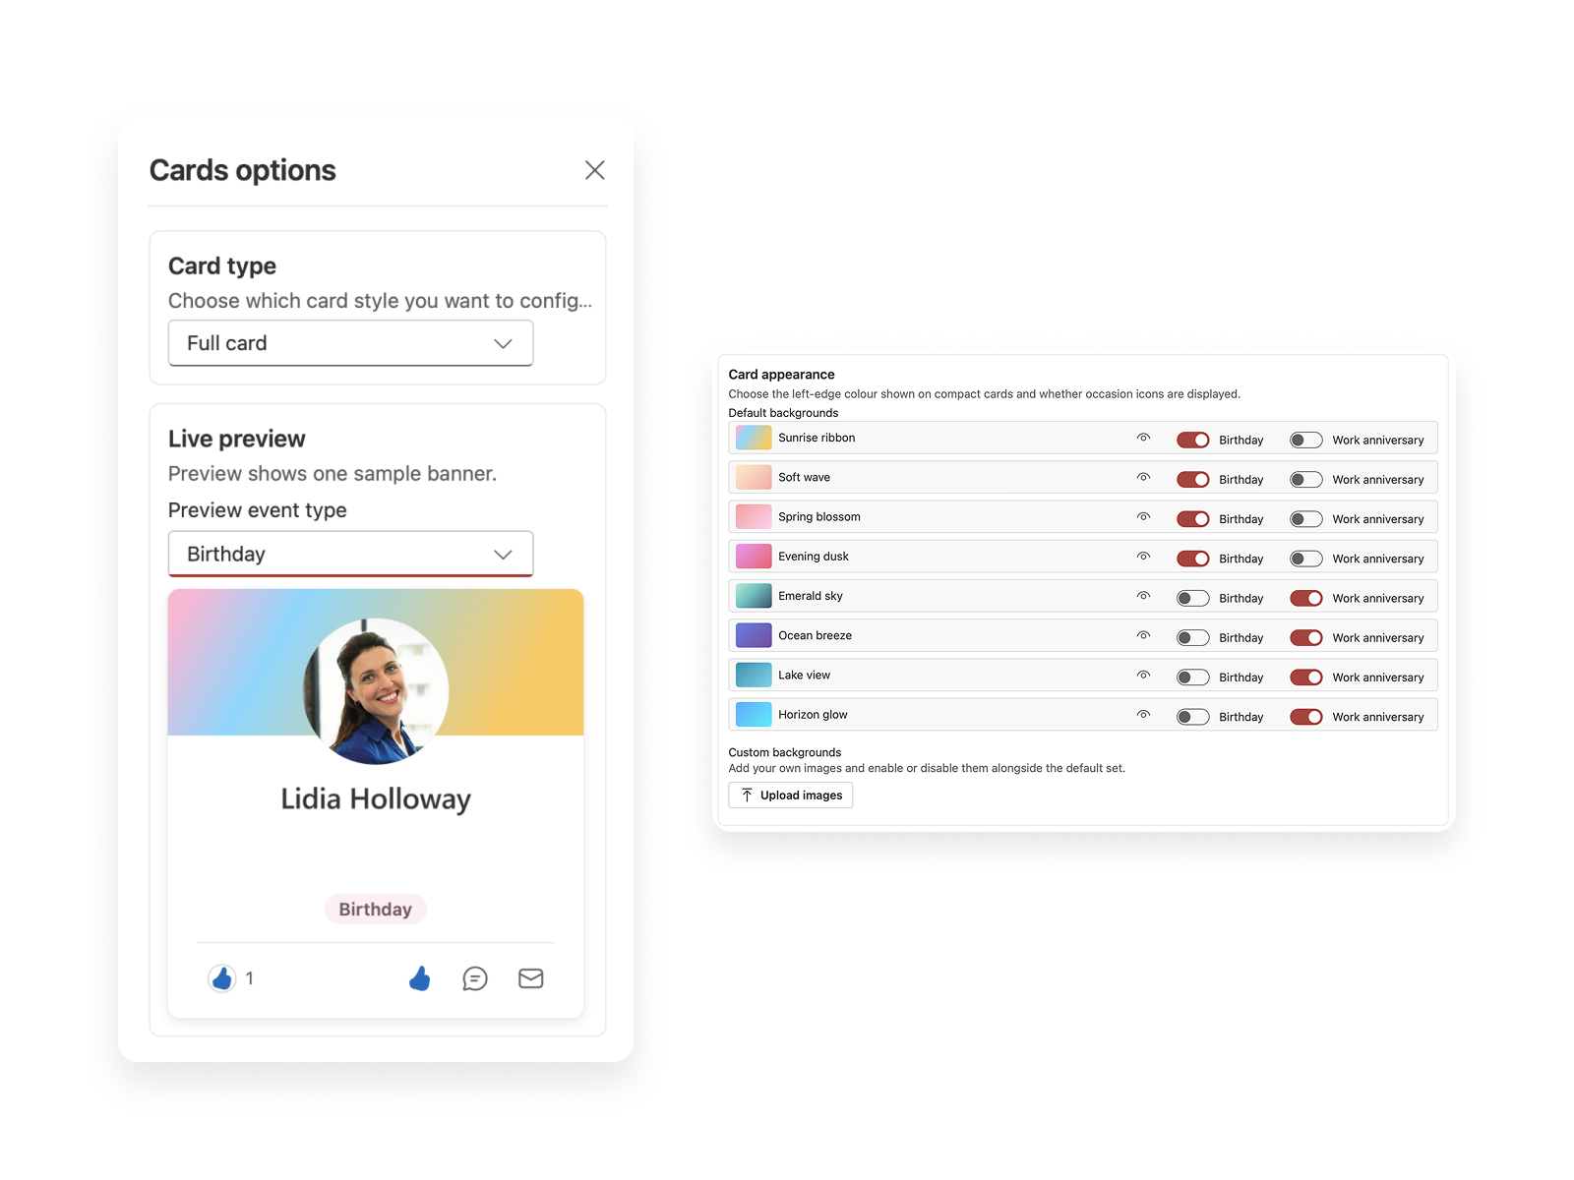Click the Ocean breeze color swatch
The image size is (1574, 1180).
tap(754, 635)
